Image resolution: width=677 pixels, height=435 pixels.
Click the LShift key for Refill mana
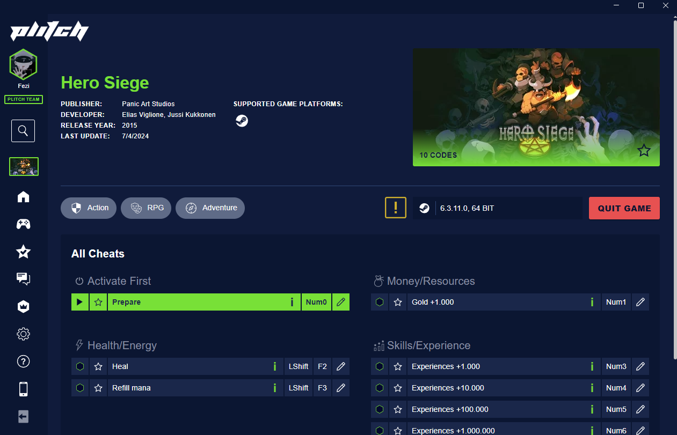[x=299, y=388]
